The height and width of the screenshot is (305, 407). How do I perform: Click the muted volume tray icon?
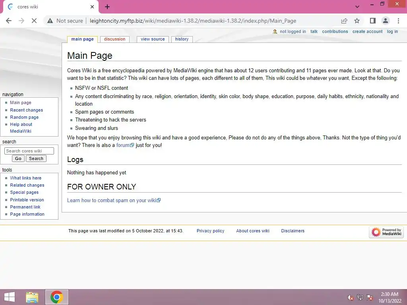(x=351, y=297)
